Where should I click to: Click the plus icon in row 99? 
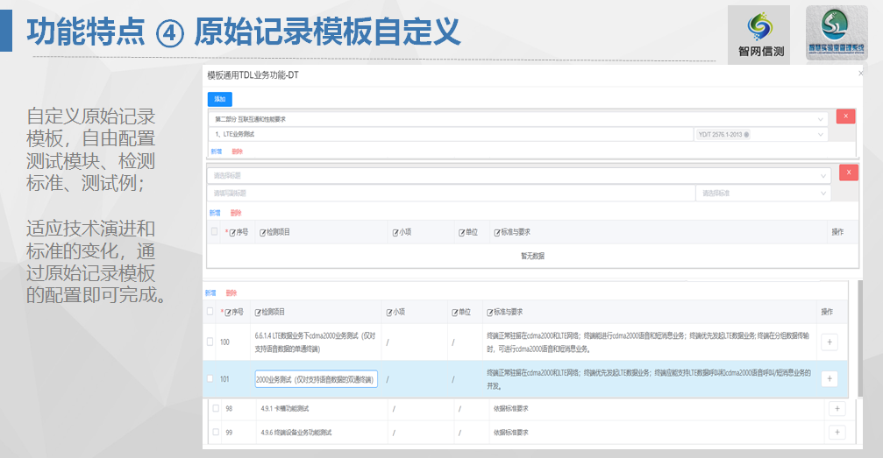(x=837, y=432)
